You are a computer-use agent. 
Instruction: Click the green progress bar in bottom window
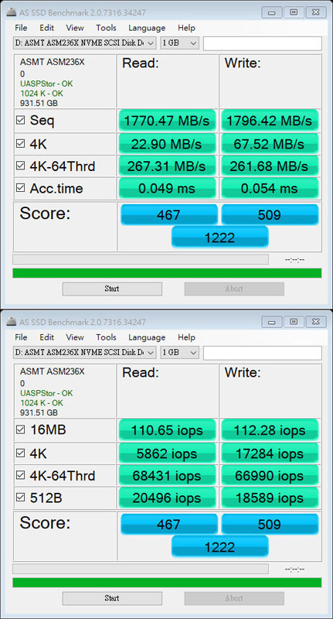point(167,583)
